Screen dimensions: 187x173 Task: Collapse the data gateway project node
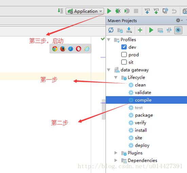[x=109, y=70]
